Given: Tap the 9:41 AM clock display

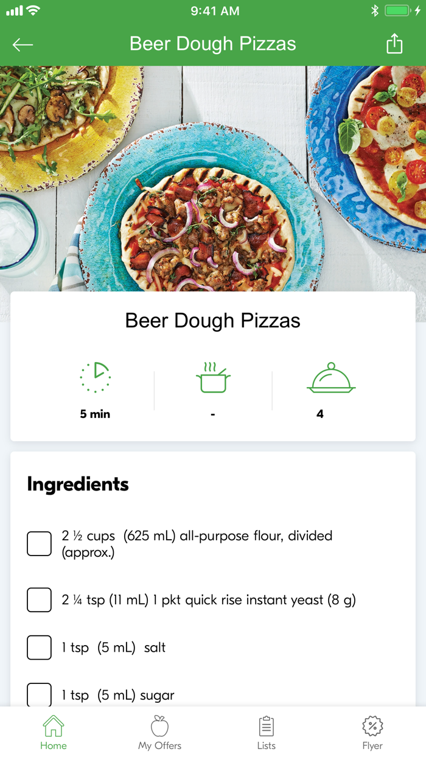Looking at the screenshot, I should click(x=213, y=10).
